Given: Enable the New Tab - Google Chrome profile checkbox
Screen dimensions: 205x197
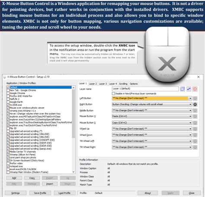Looking at the screenshot, I should (8, 90).
